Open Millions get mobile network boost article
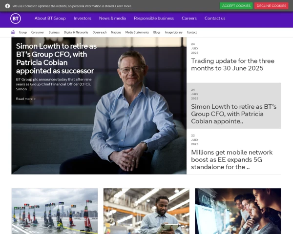This screenshot has height=234, width=293. (x=231, y=159)
